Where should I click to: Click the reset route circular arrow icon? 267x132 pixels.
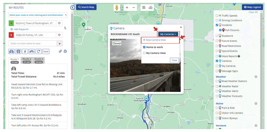(39, 51)
